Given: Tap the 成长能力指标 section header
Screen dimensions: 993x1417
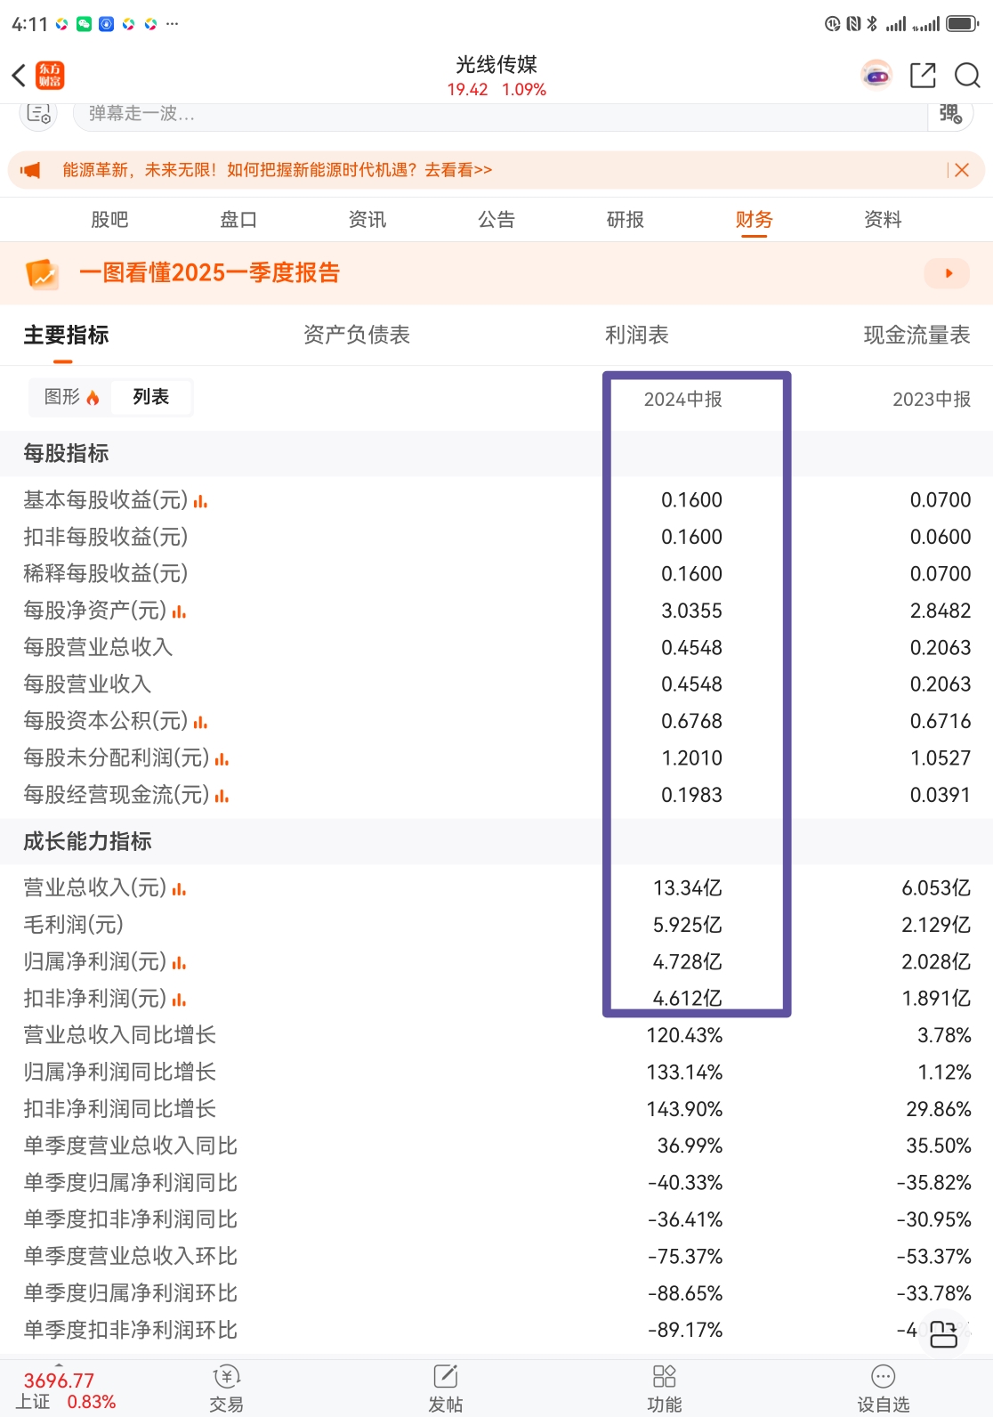Looking at the screenshot, I should (x=88, y=842).
